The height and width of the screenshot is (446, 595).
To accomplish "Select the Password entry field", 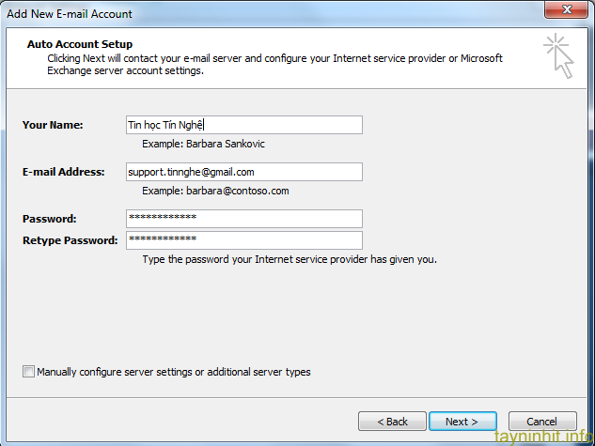I will (243, 219).
